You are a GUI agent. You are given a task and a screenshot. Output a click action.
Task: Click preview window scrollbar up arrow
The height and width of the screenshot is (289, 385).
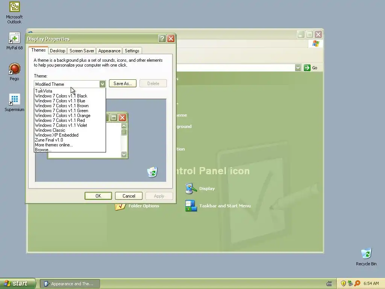click(x=124, y=126)
